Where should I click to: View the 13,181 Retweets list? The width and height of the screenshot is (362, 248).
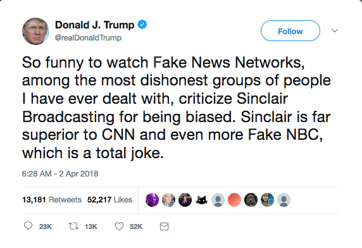52,199
